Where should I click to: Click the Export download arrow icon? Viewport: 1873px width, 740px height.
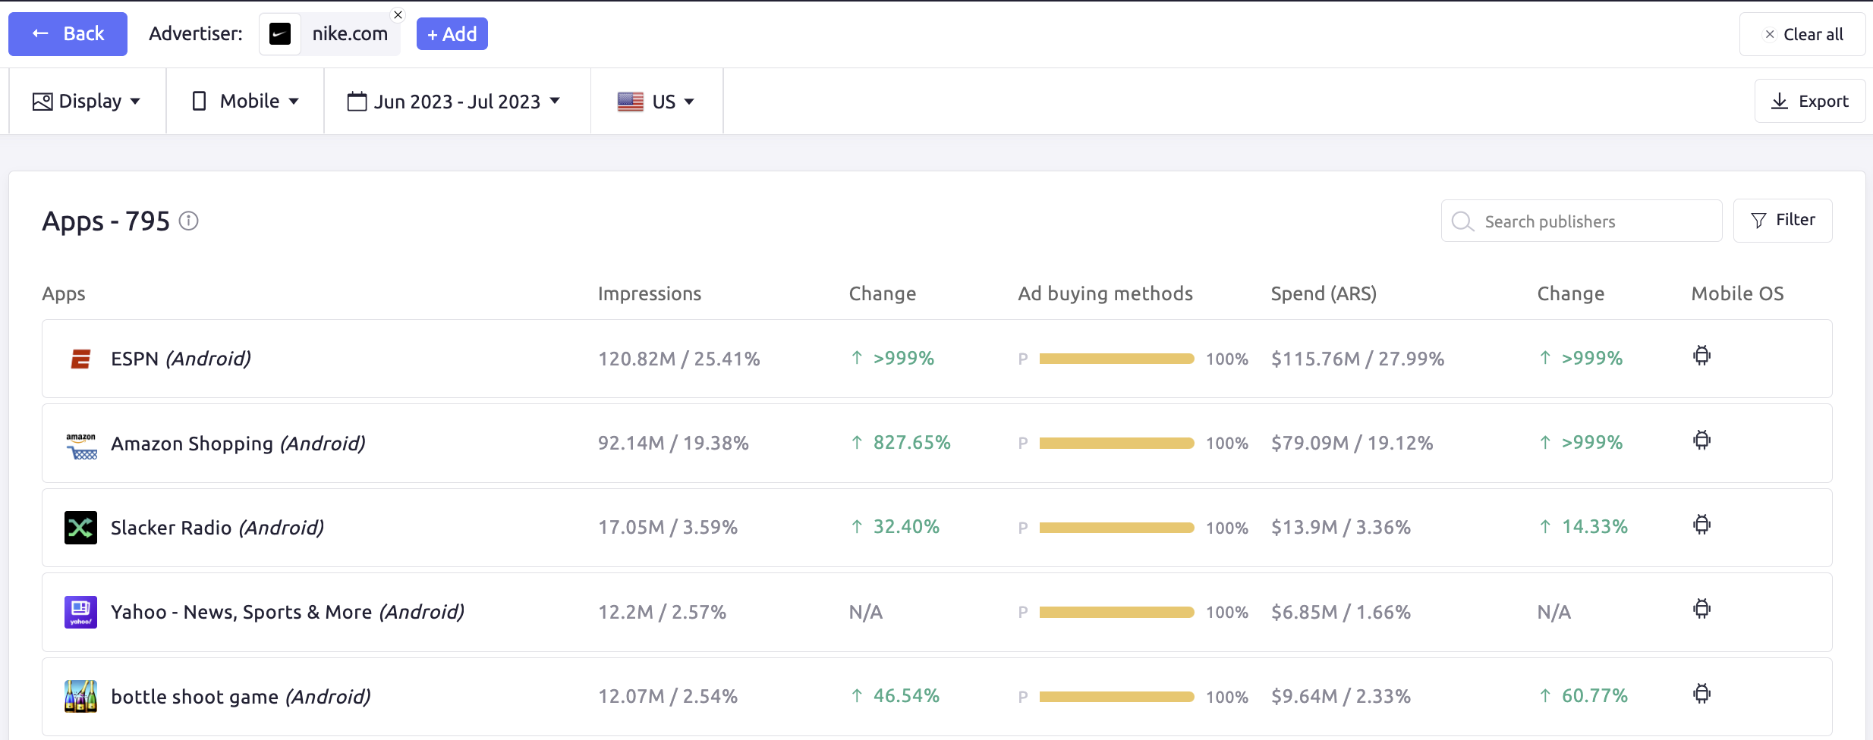click(1779, 101)
